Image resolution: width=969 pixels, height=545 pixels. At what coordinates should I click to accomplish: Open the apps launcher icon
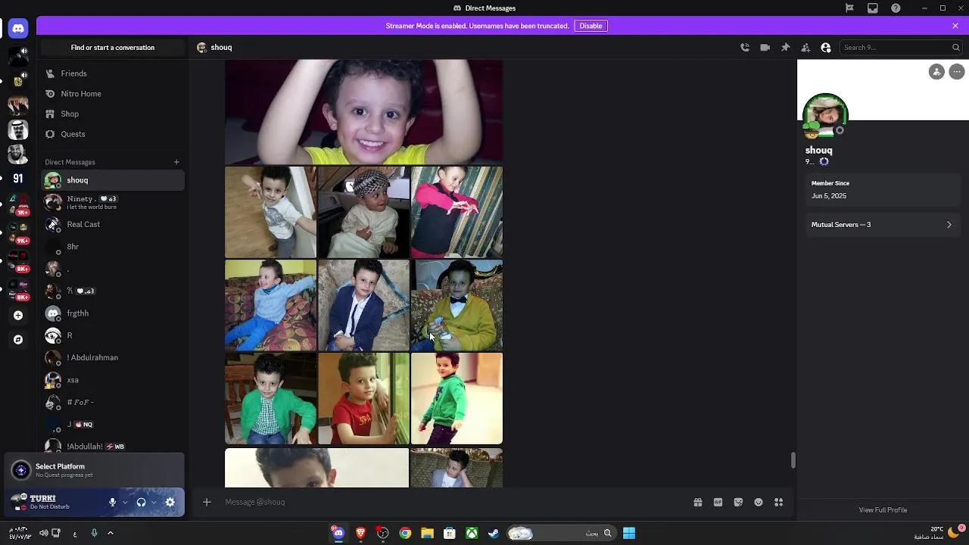pos(778,502)
